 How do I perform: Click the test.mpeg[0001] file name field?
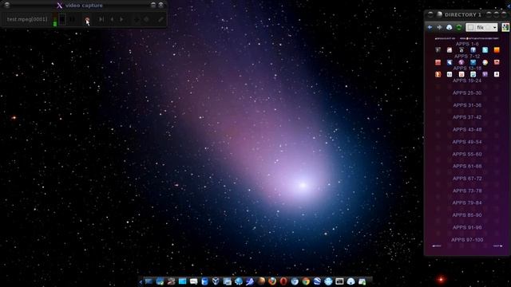click(27, 19)
